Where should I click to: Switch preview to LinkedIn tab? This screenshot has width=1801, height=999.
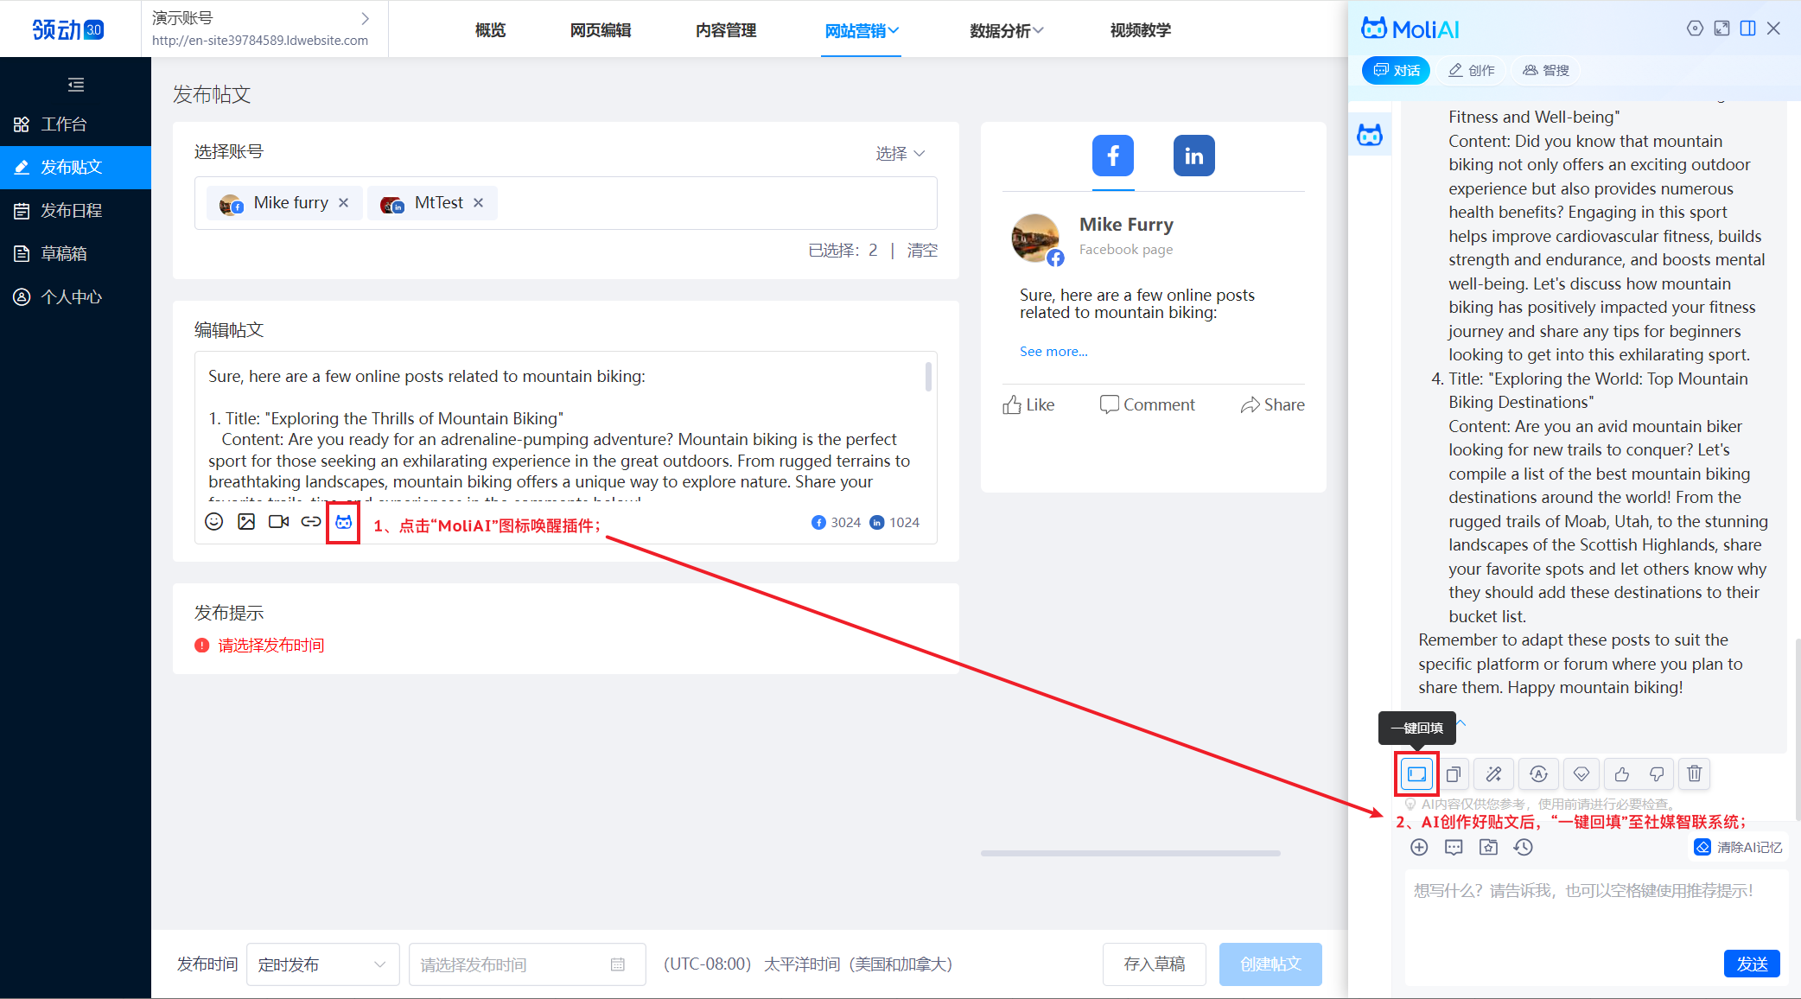pyautogui.click(x=1193, y=156)
